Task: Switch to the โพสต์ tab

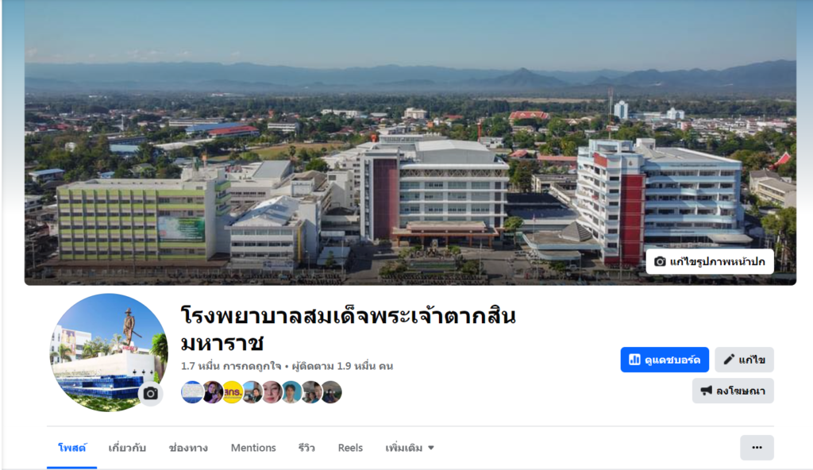Action: 72,448
